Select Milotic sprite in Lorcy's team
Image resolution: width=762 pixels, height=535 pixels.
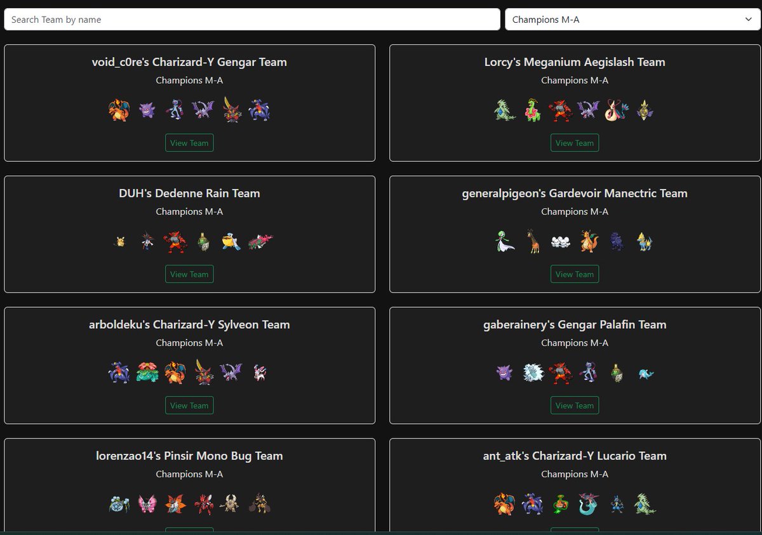point(617,110)
